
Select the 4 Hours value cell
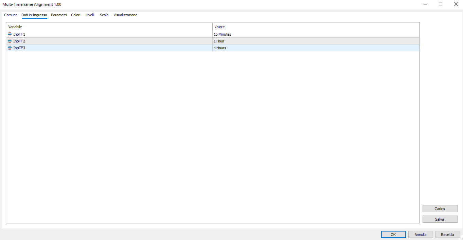[x=316, y=48]
